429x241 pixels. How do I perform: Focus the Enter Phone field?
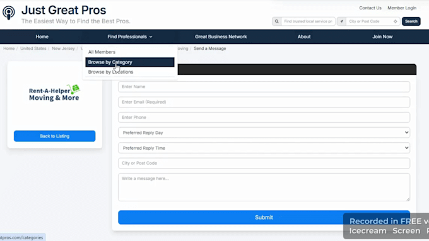264,118
